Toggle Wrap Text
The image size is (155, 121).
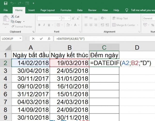click(x=120, y=18)
